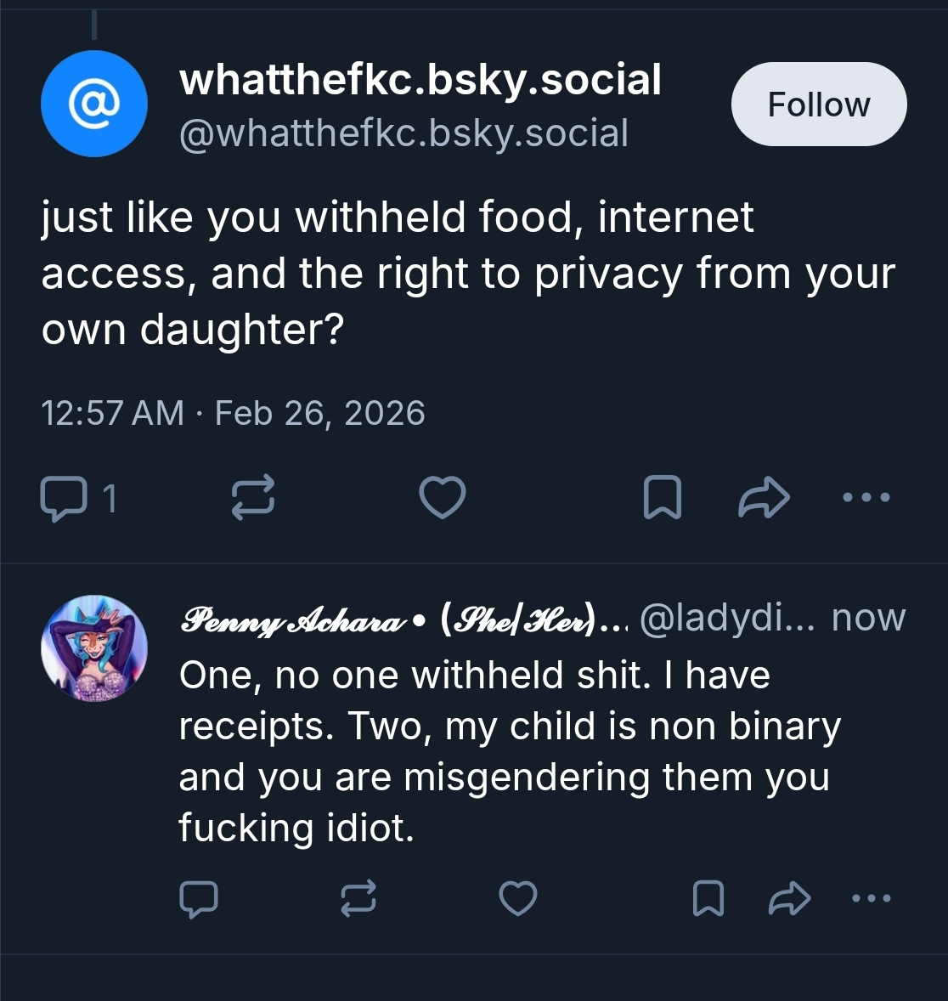This screenshot has height=1001, width=948.
Task: Open whatthefkc's blue @ profile avatar
Action: [94, 104]
